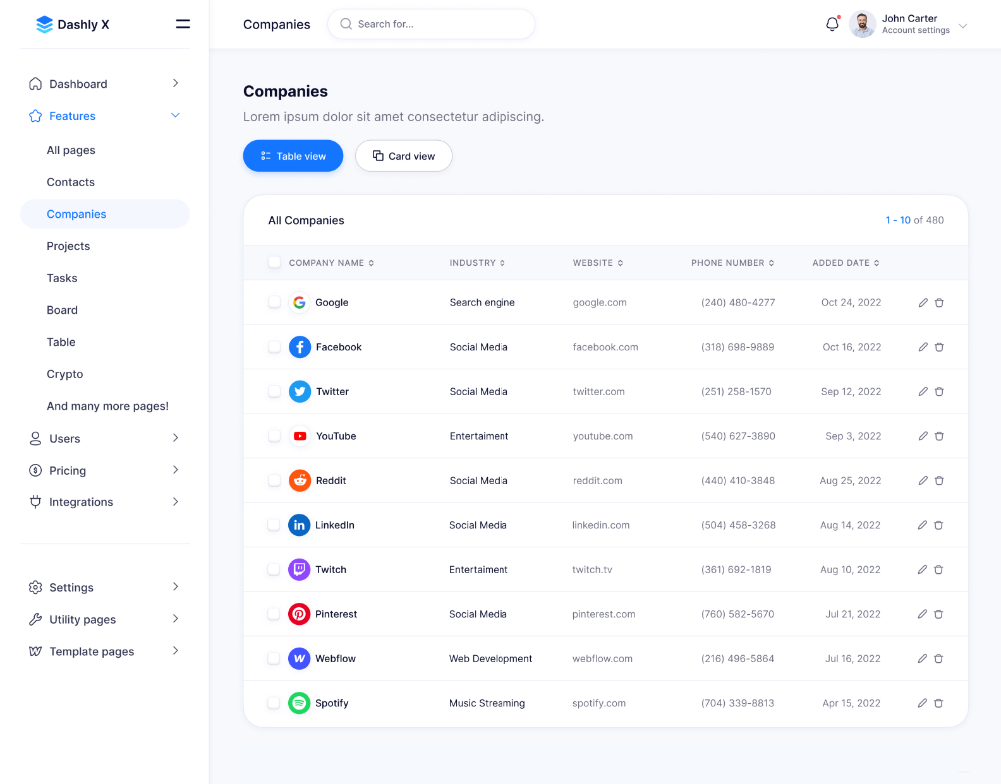Image resolution: width=1001 pixels, height=784 pixels.
Task: Click the webflow.com website cell
Action: pyautogui.click(x=602, y=658)
